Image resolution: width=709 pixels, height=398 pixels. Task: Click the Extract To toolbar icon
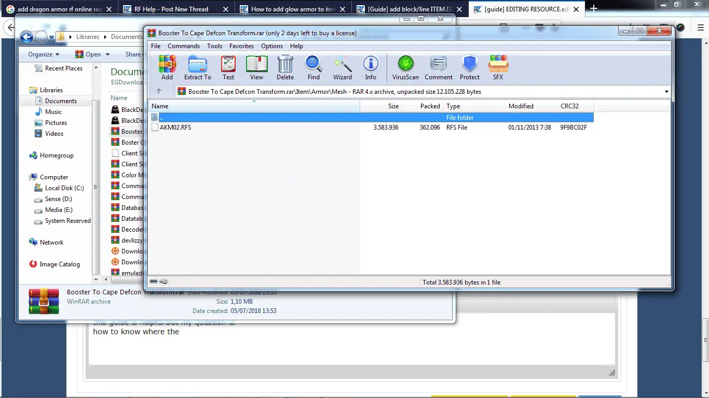coord(198,68)
